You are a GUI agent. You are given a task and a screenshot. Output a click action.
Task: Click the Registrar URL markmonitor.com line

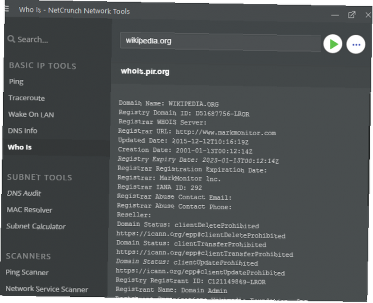tap(197, 132)
